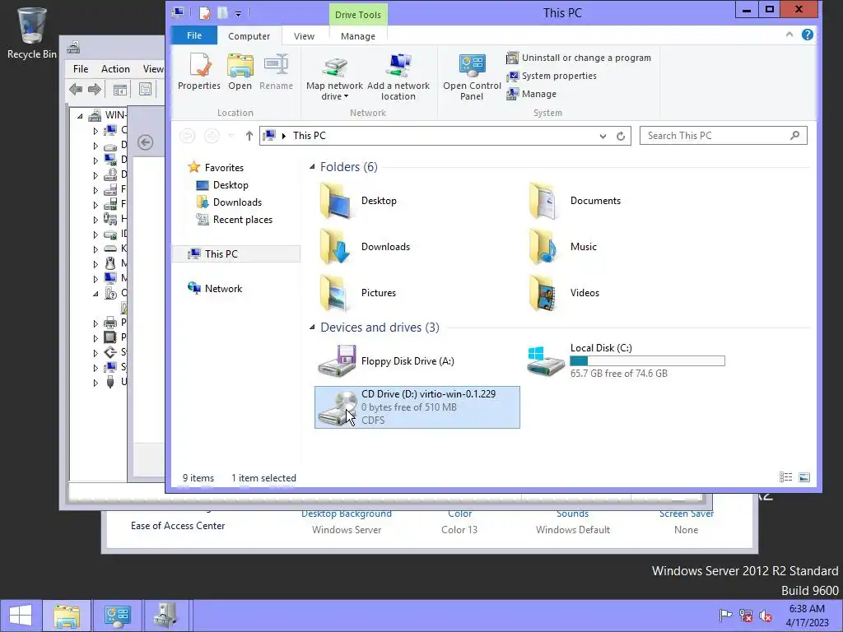The image size is (843, 632).
Task: Open System properties from the ribbon
Action: [552, 76]
